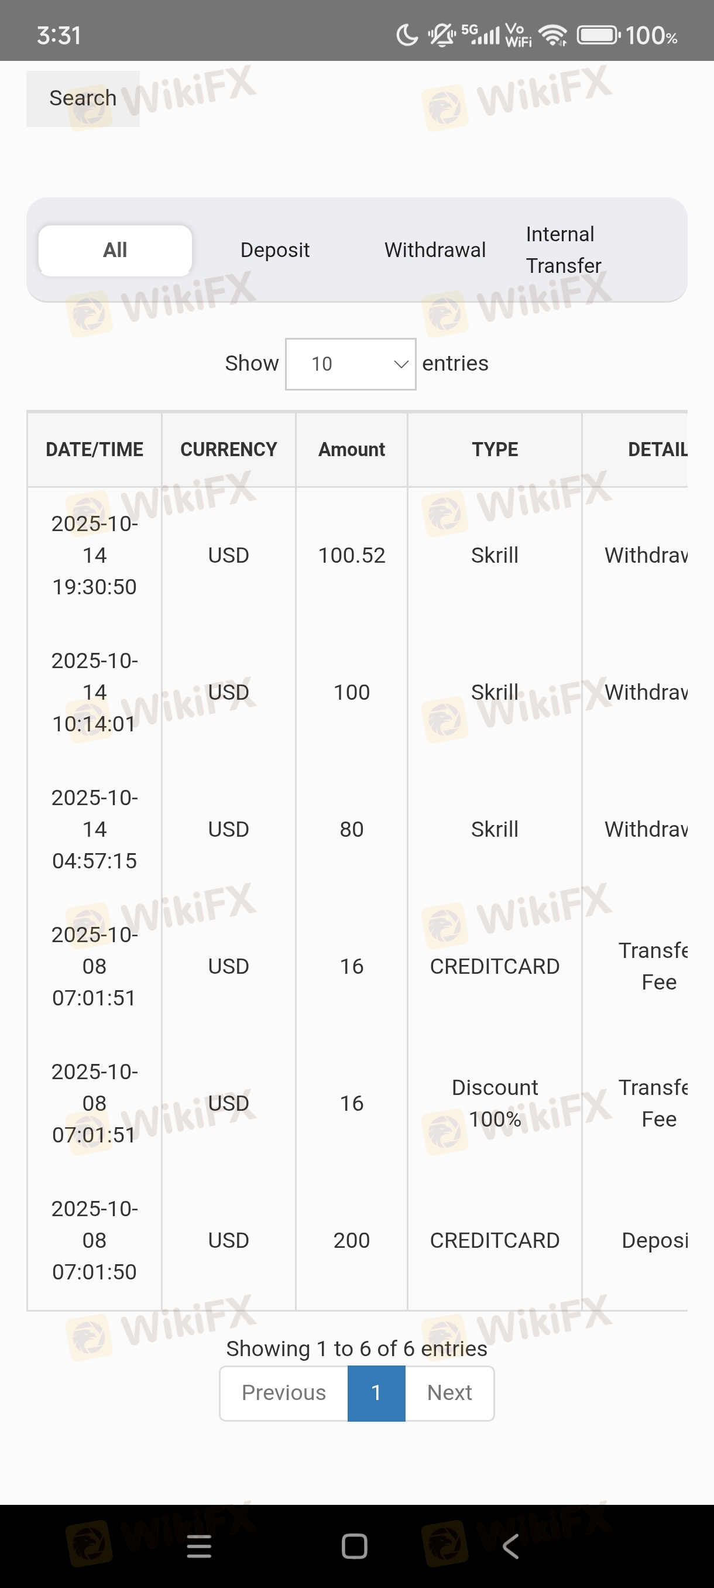The width and height of the screenshot is (714, 1588).
Task: Tap the do-not-disturb moon icon
Action: coord(407,35)
